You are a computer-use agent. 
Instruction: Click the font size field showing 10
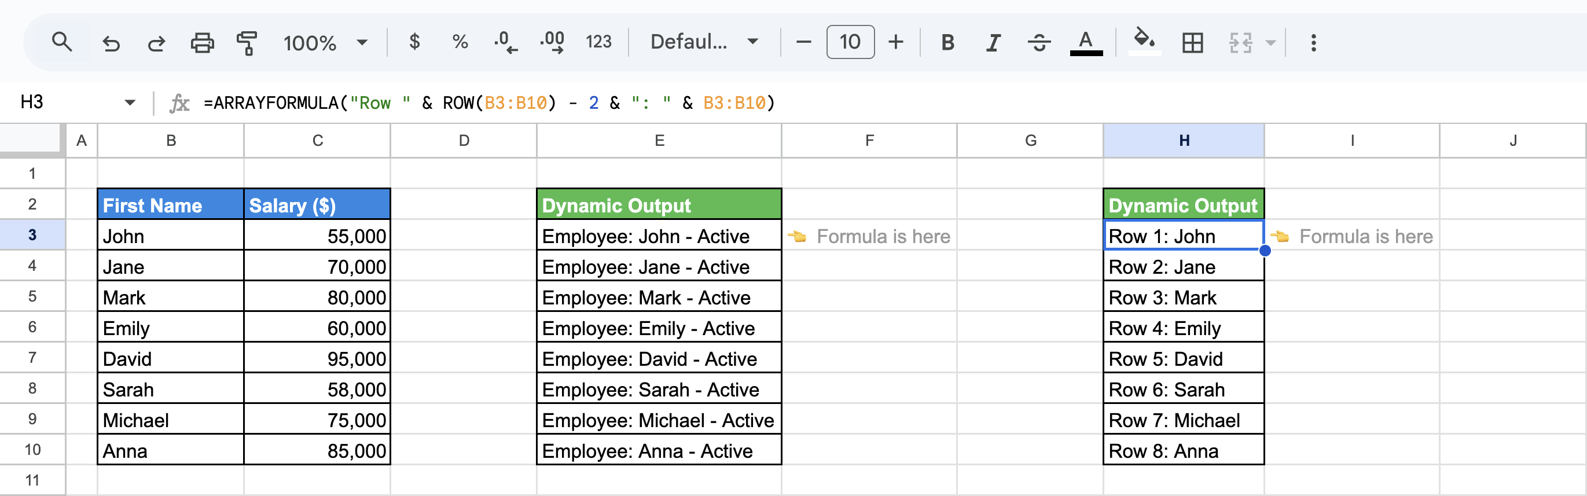point(850,42)
